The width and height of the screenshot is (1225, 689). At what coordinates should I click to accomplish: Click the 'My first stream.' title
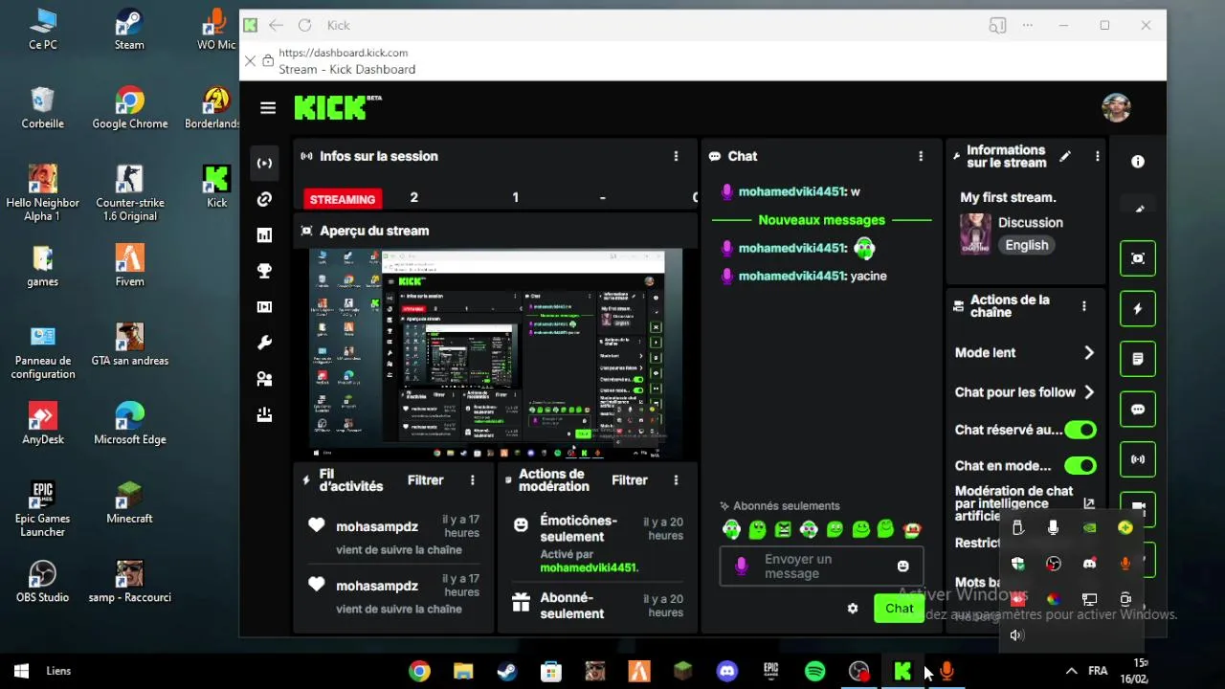click(x=1008, y=197)
